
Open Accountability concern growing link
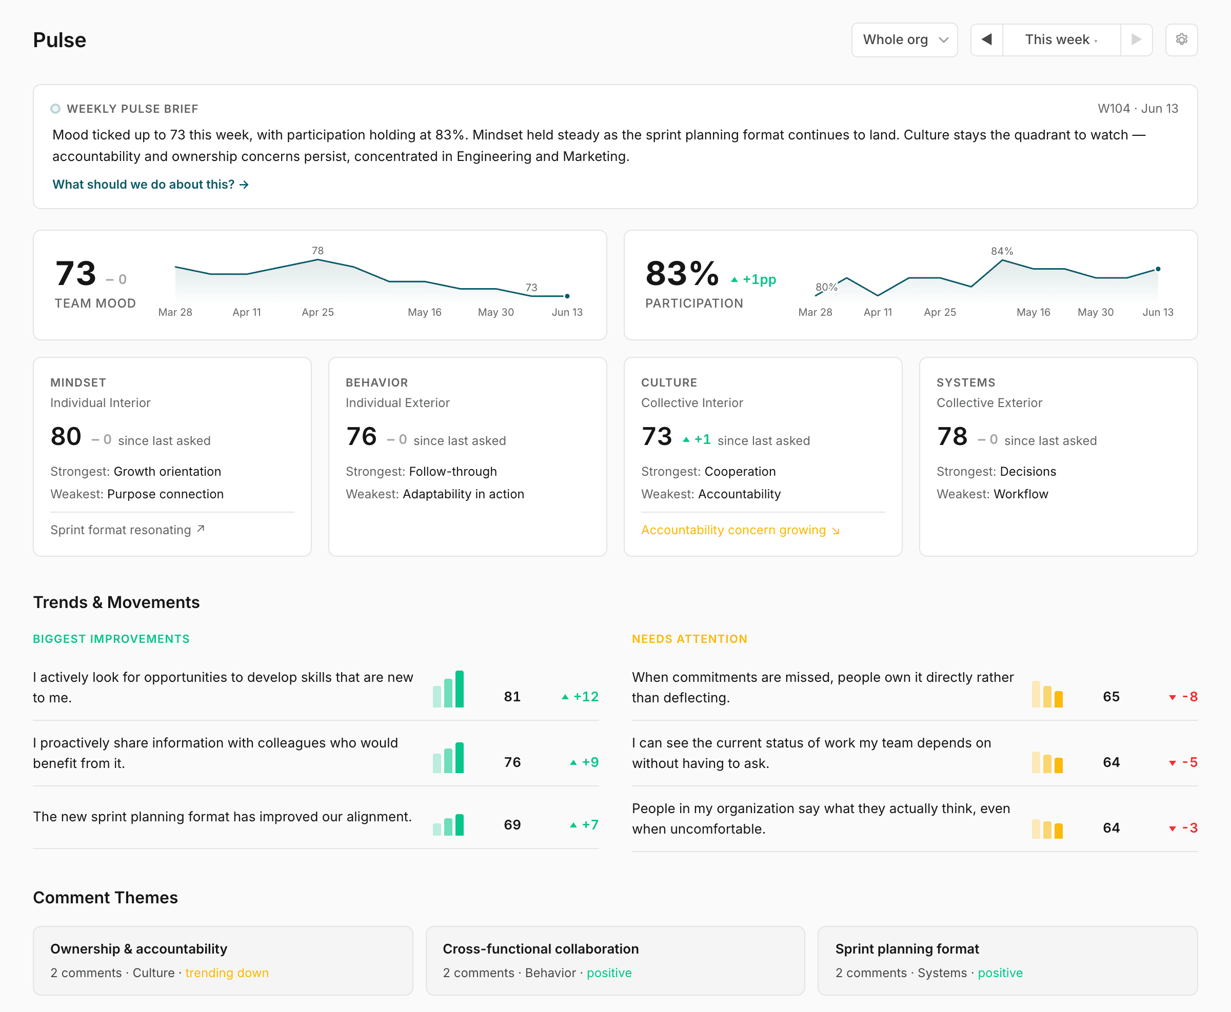pos(740,529)
